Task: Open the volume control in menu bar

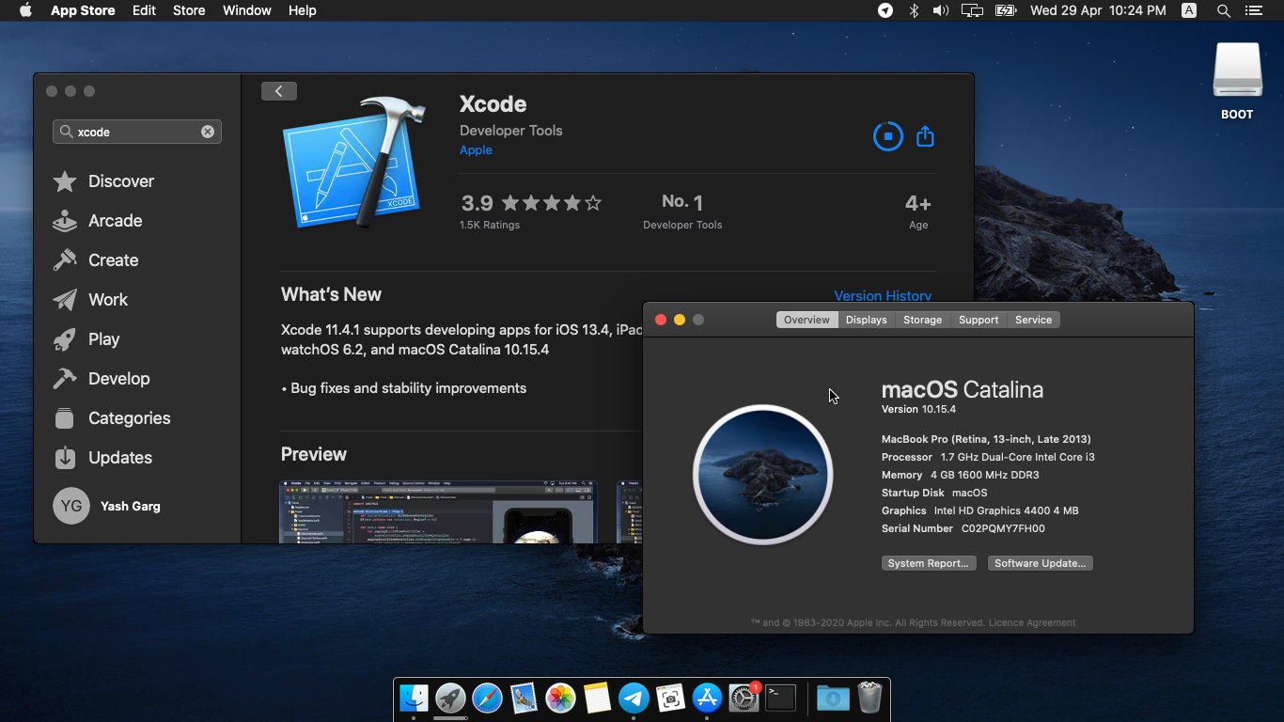Action: [x=941, y=10]
